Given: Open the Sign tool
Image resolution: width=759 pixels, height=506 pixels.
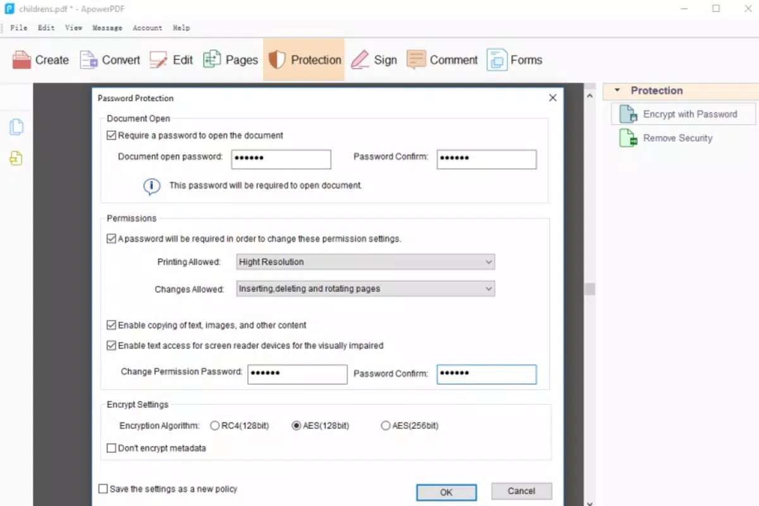Looking at the screenshot, I should click(374, 60).
